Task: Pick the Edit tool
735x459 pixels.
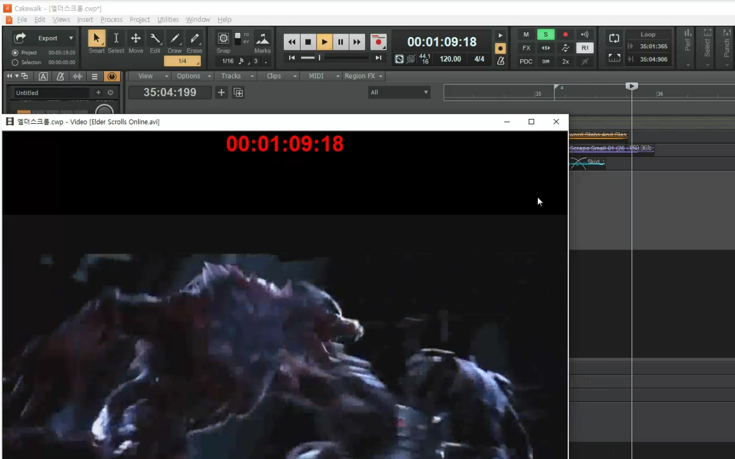Action: [155, 38]
